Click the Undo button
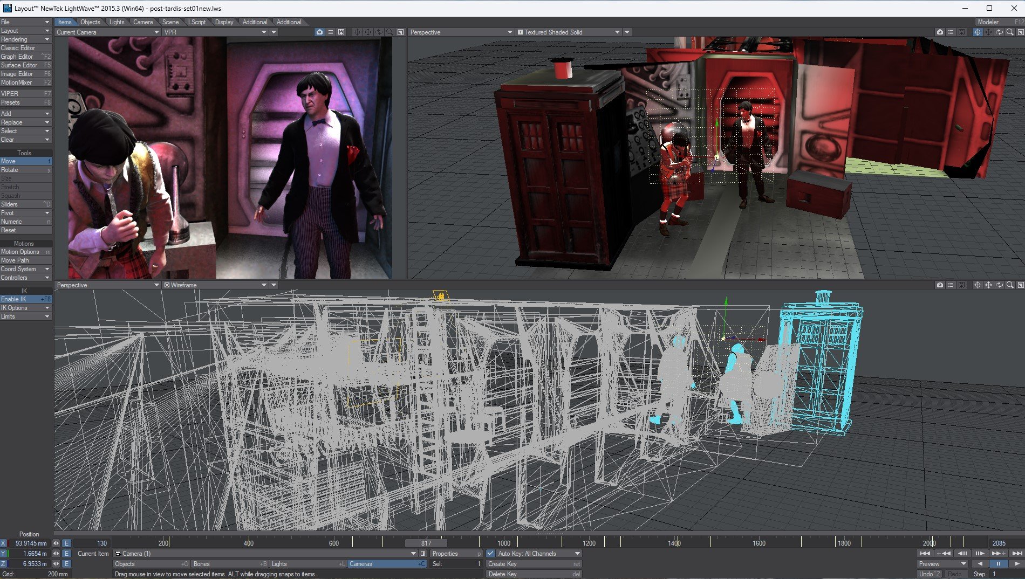 pos(930,574)
